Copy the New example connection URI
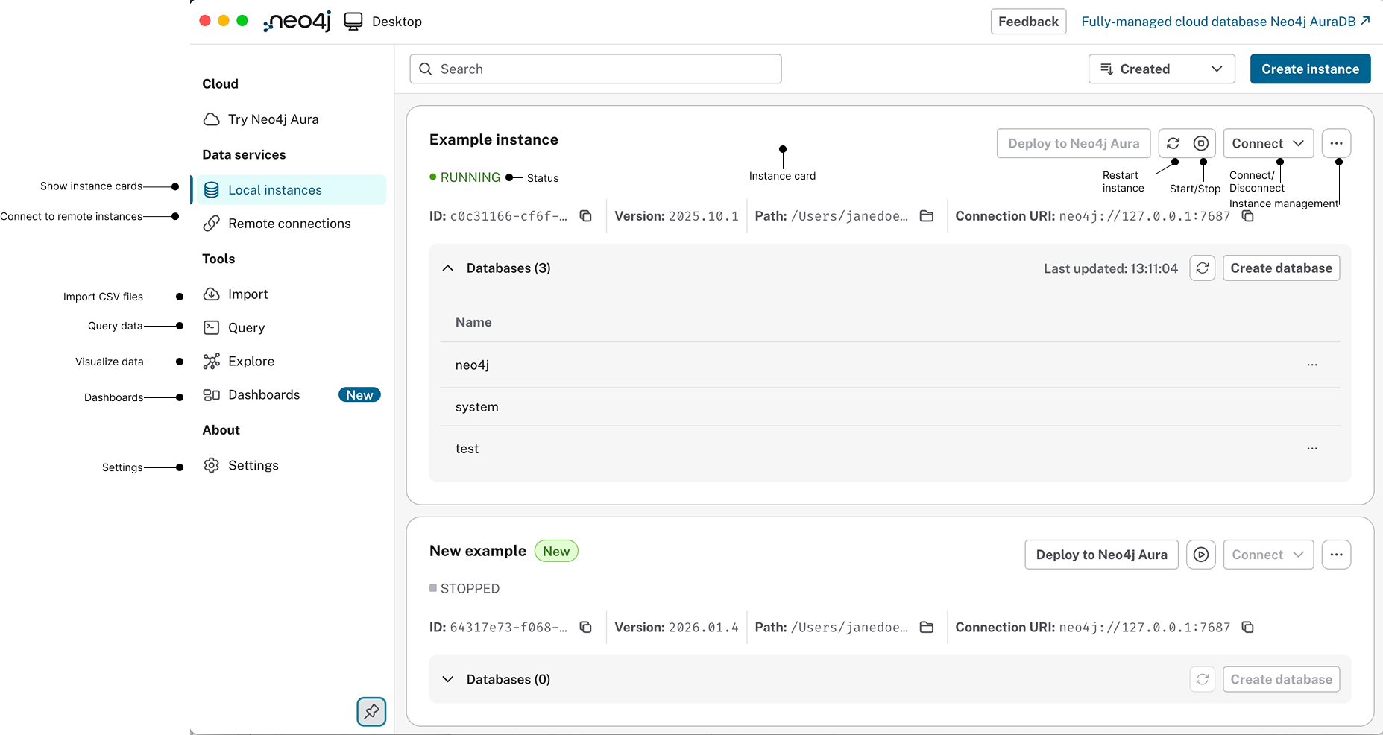This screenshot has width=1383, height=735. click(1248, 628)
